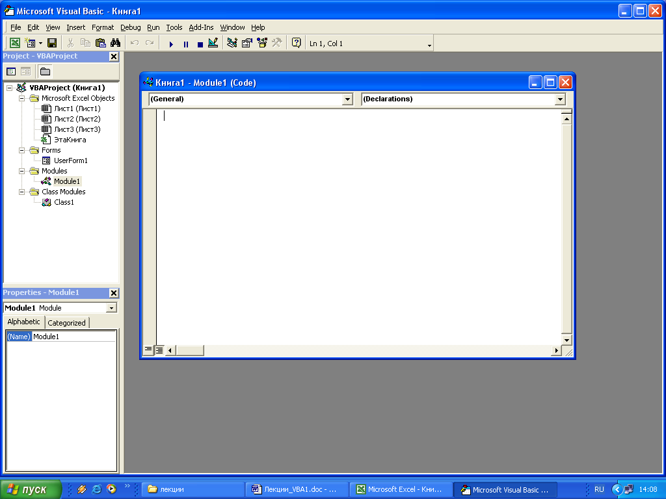Click the Paste clipboard icon
The height and width of the screenshot is (499, 666).
(100, 43)
